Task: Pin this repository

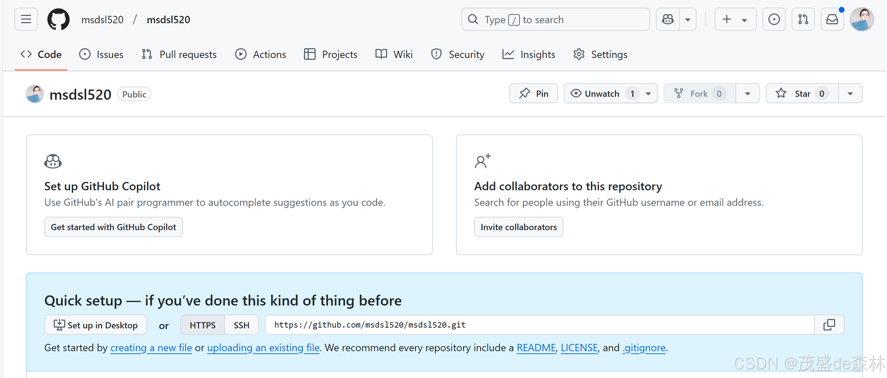Action: pos(533,94)
